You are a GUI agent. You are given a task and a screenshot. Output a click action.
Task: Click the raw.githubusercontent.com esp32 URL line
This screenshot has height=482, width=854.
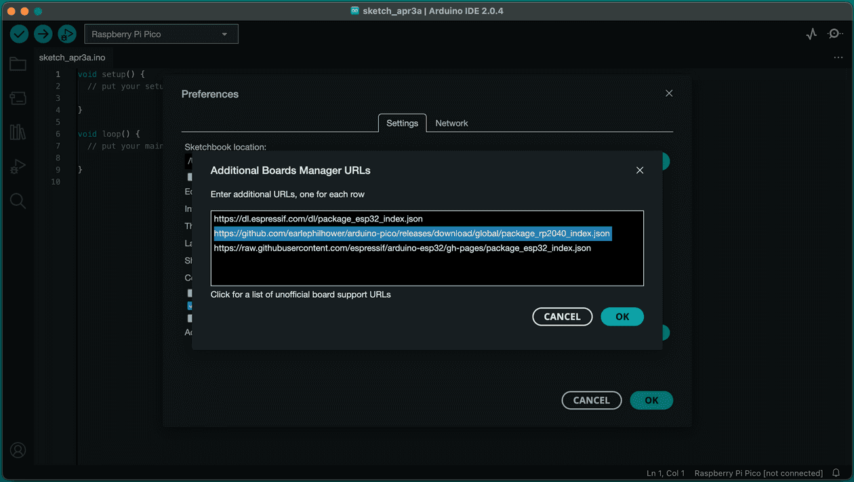(x=403, y=248)
